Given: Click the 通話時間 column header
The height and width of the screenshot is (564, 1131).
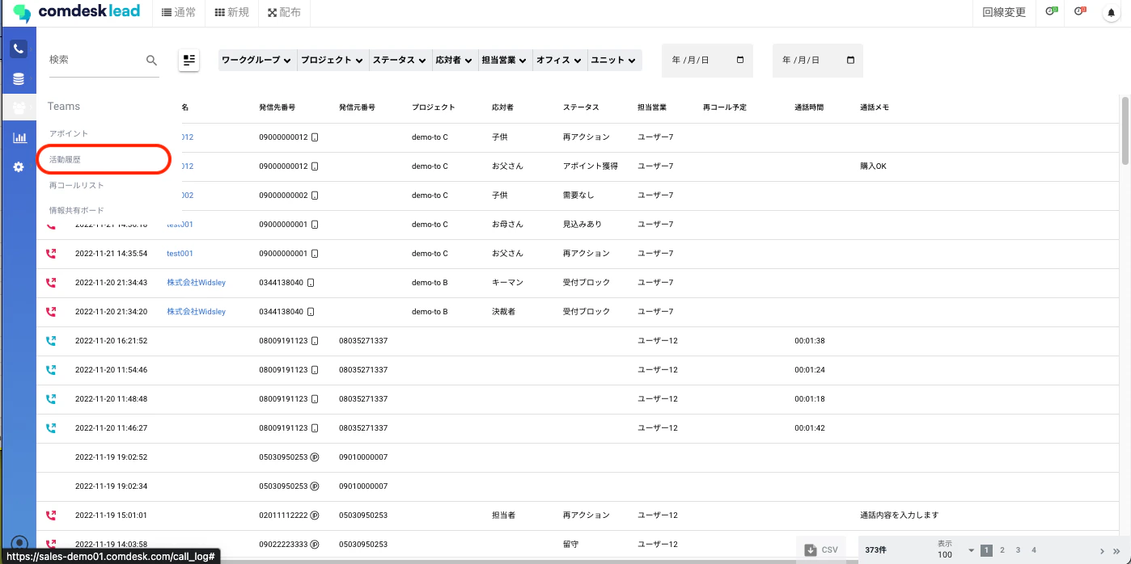Looking at the screenshot, I should (809, 107).
